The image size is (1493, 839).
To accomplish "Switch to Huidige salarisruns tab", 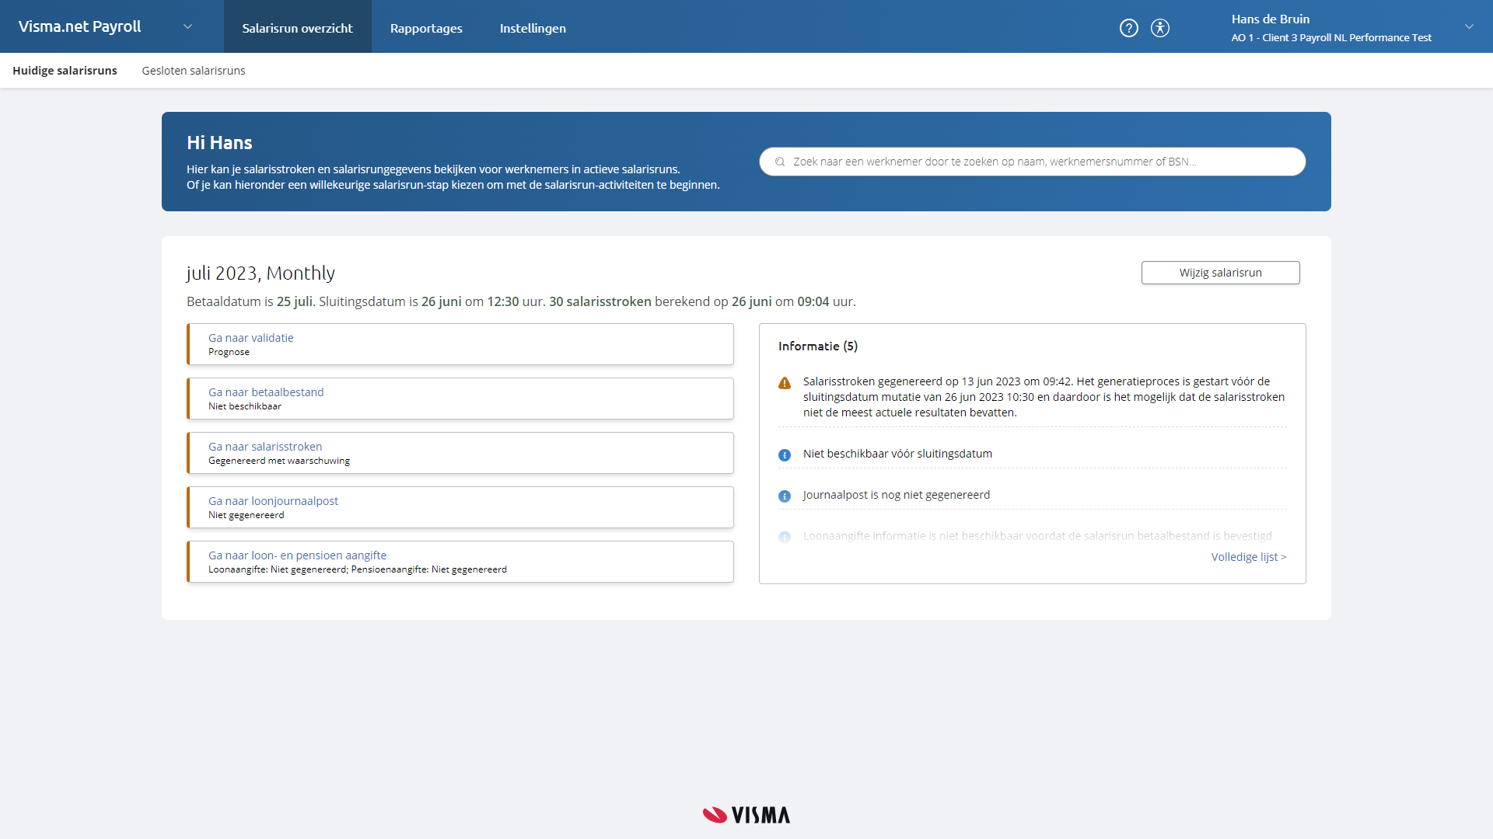I will tap(65, 71).
